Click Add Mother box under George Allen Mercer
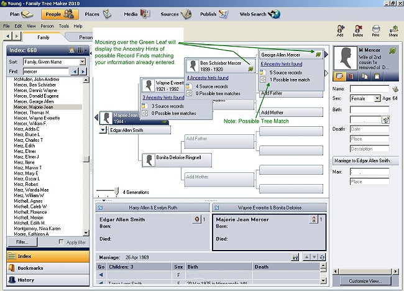The height and width of the screenshot is (291, 404). click(x=292, y=113)
